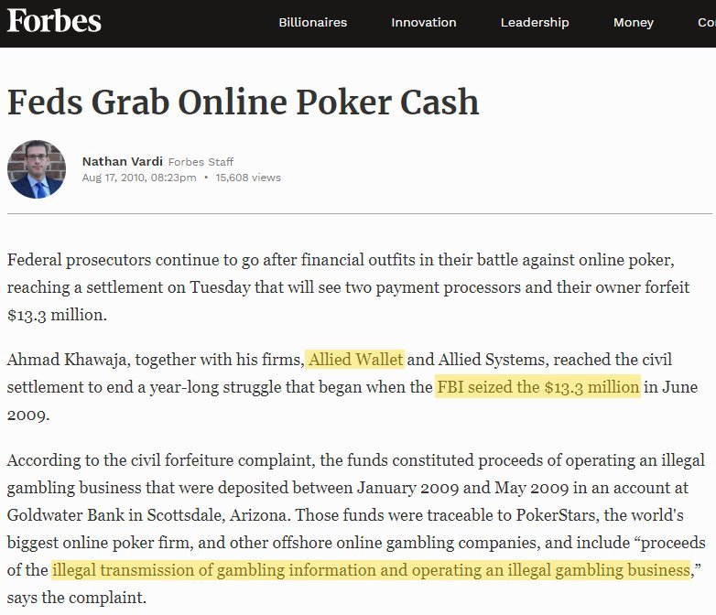Open the Money menu
Image resolution: width=716 pixels, height=615 pixels.
tap(634, 22)
